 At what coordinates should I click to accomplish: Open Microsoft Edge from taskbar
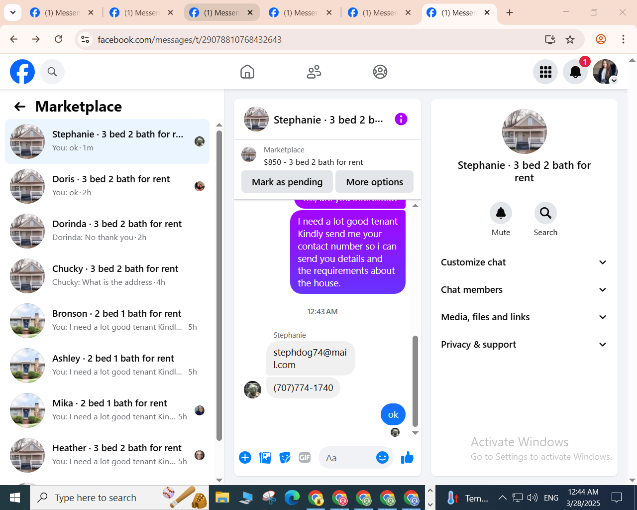tap(292, 498)
